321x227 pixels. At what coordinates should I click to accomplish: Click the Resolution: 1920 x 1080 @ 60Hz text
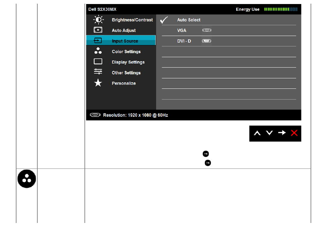[x=136, y=115]
